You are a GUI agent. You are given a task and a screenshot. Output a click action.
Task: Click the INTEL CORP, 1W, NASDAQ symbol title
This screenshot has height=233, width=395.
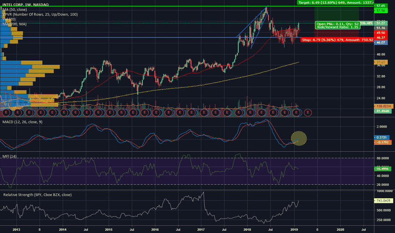click(25, 5)
